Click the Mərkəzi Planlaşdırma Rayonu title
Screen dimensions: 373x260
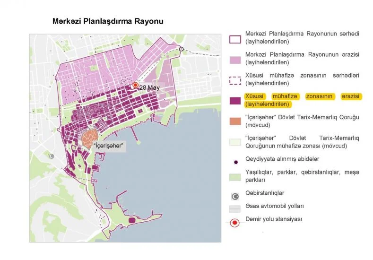(108, 21)
